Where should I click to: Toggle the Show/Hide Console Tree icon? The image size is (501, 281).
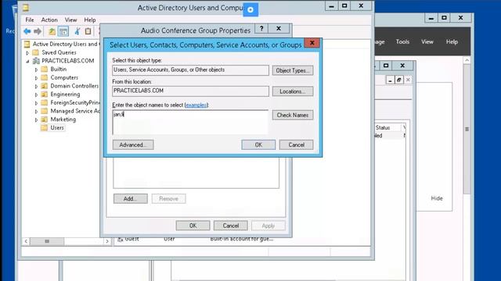(x=63, y=31)
